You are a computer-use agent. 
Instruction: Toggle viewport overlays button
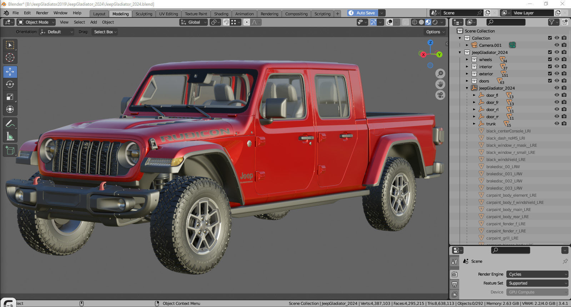(x=390, y=22)
